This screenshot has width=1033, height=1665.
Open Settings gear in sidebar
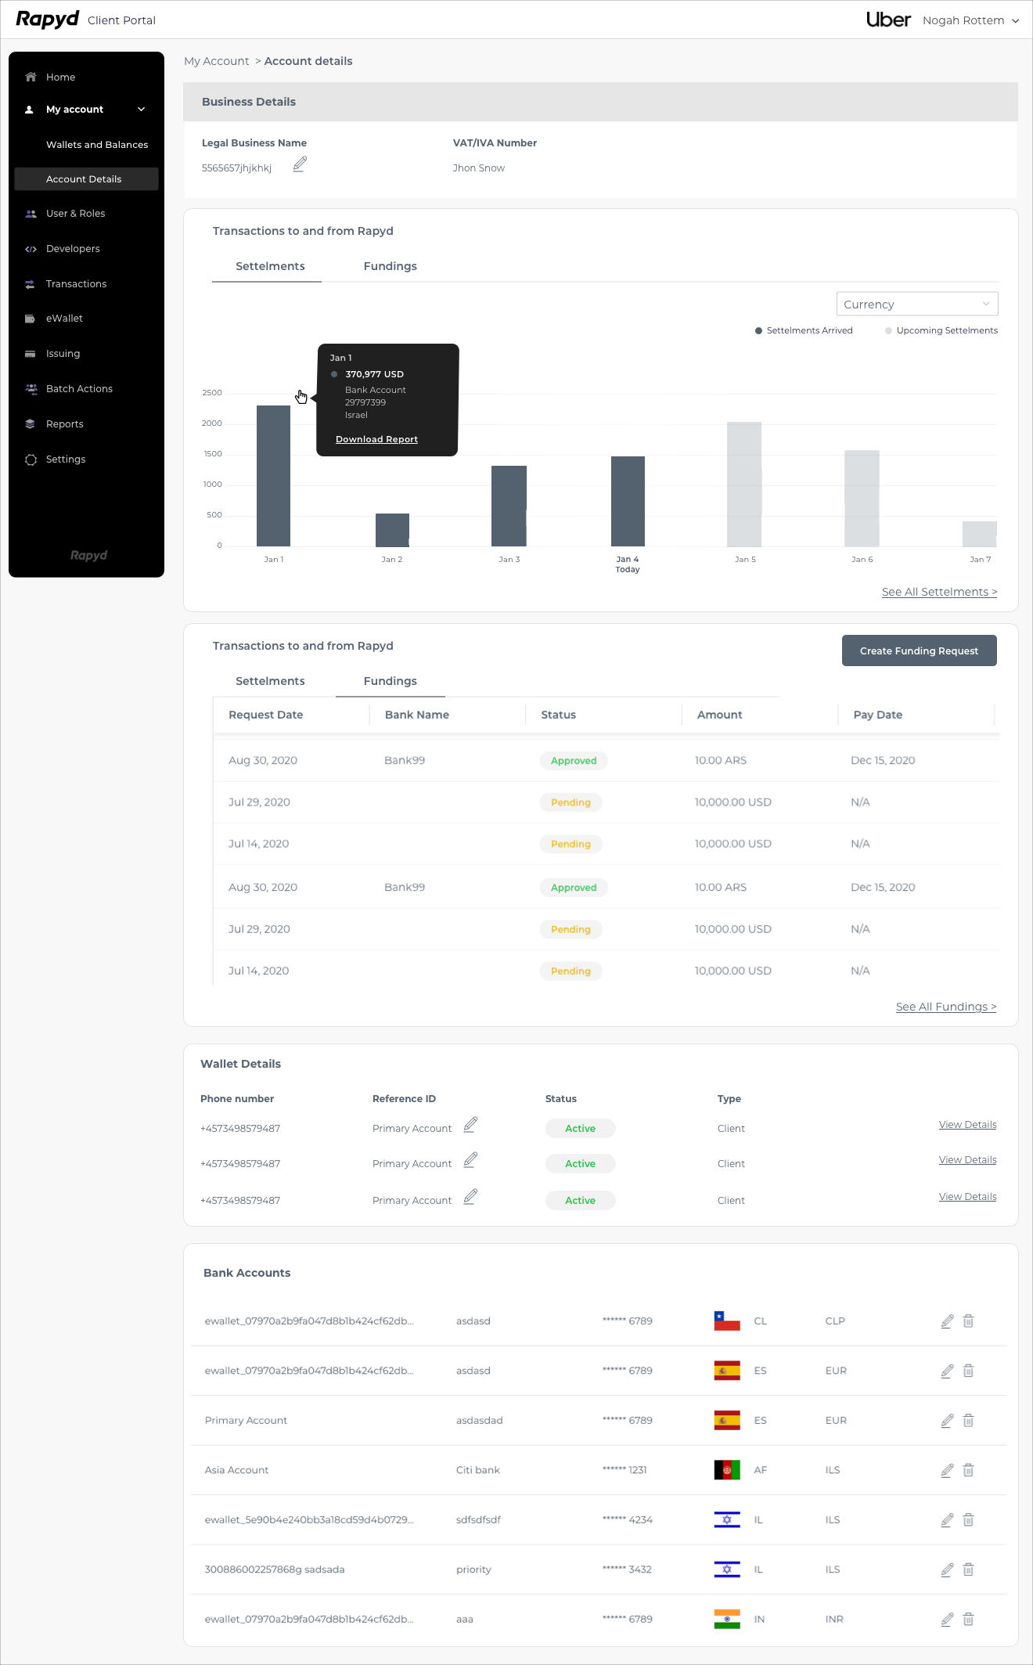pos(31,459)
